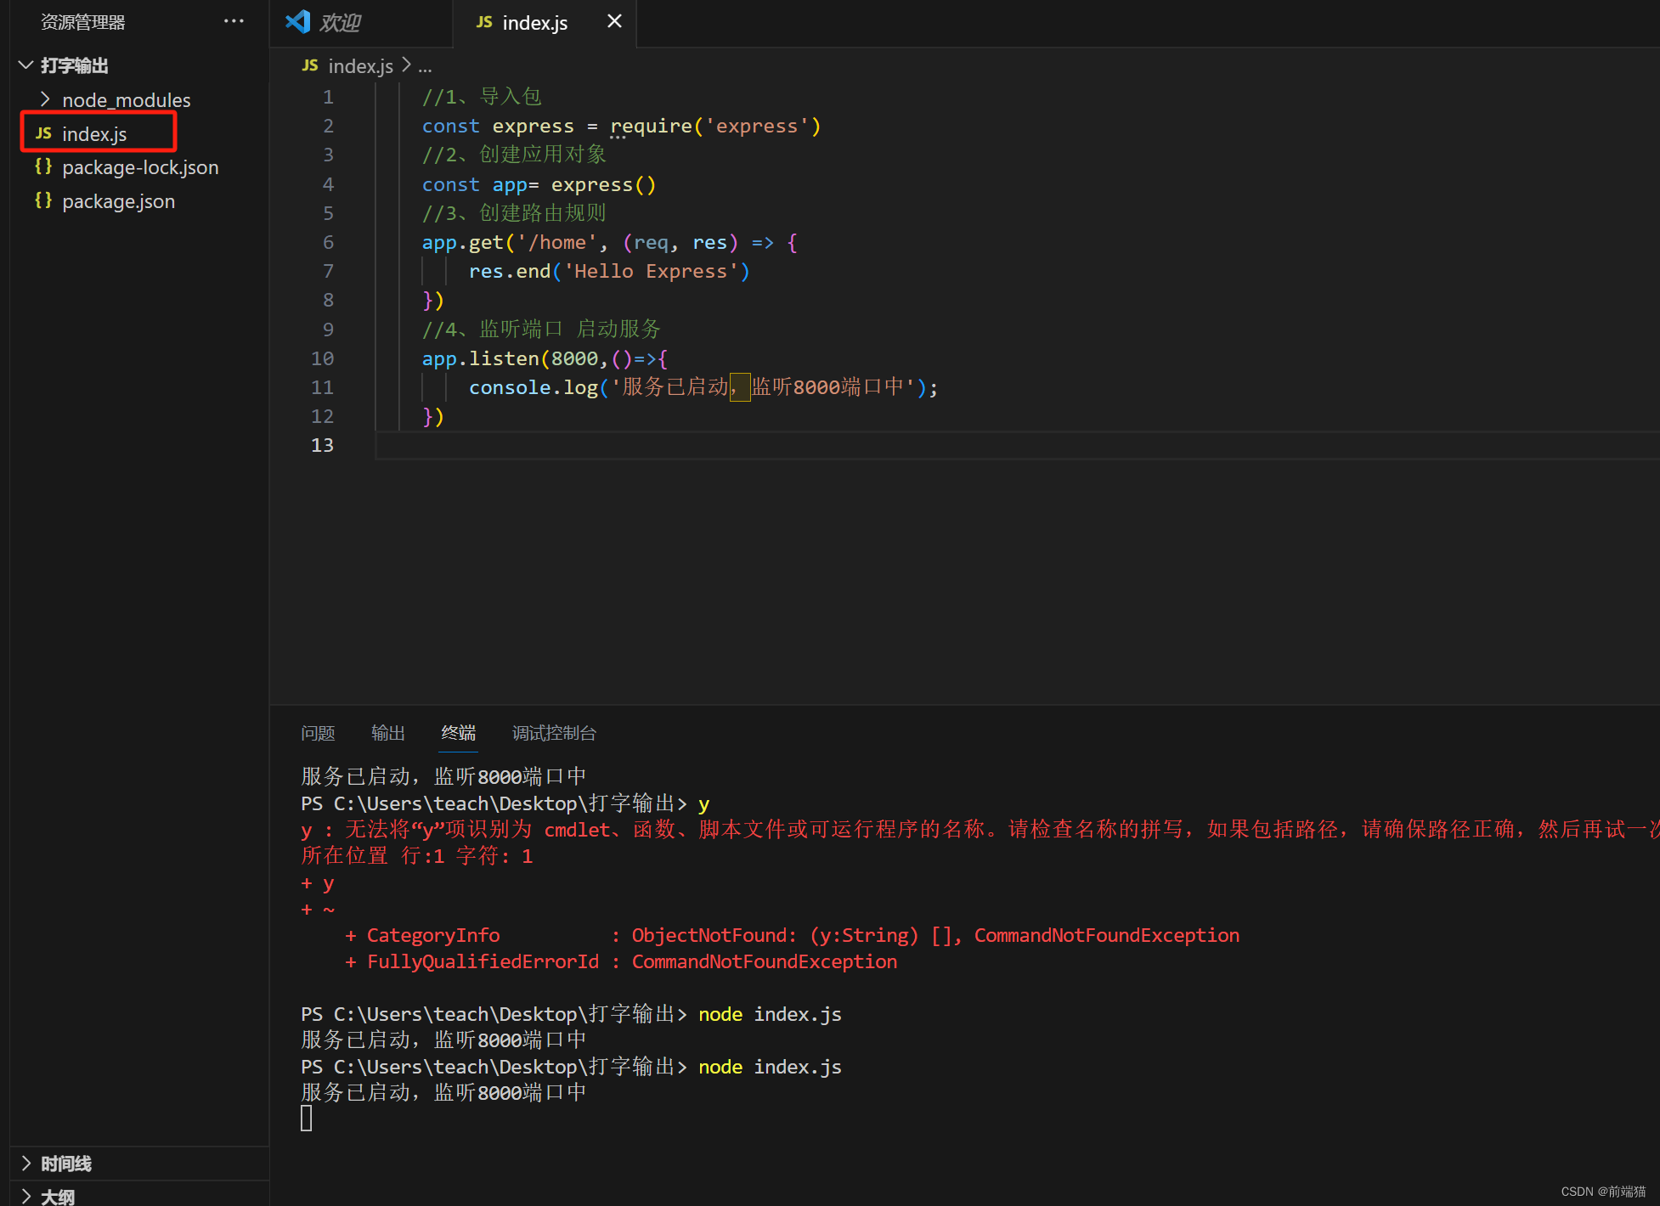The width and height of the screenshot is (1660, 1206).
Task: Open the 输出 panel
Action: (388, 733)
